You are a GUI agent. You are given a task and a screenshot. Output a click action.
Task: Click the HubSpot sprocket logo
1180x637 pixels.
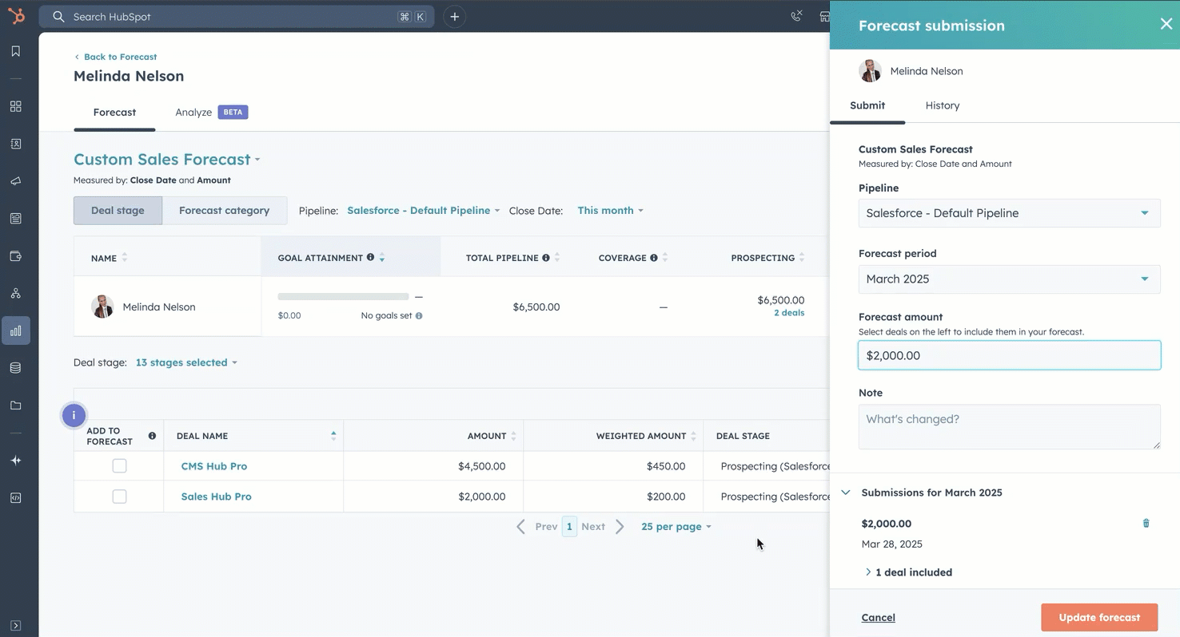(16, 16)
